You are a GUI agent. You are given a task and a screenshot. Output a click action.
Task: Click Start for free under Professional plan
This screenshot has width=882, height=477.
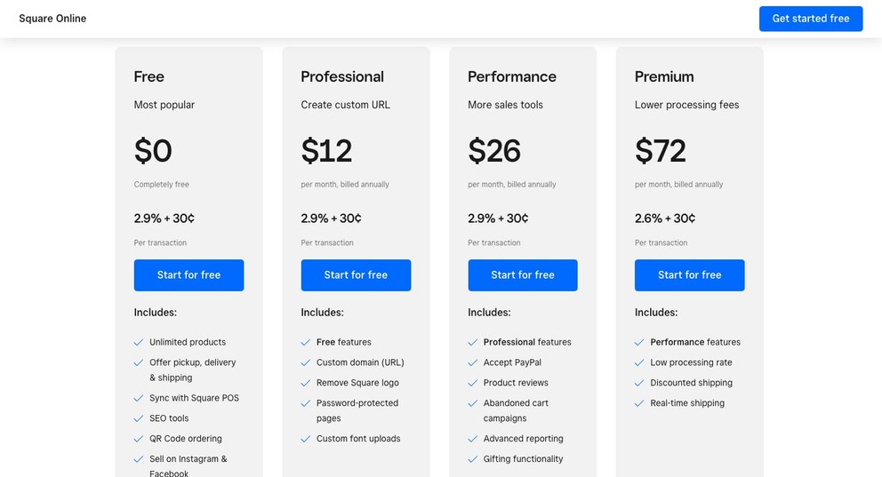356,275
